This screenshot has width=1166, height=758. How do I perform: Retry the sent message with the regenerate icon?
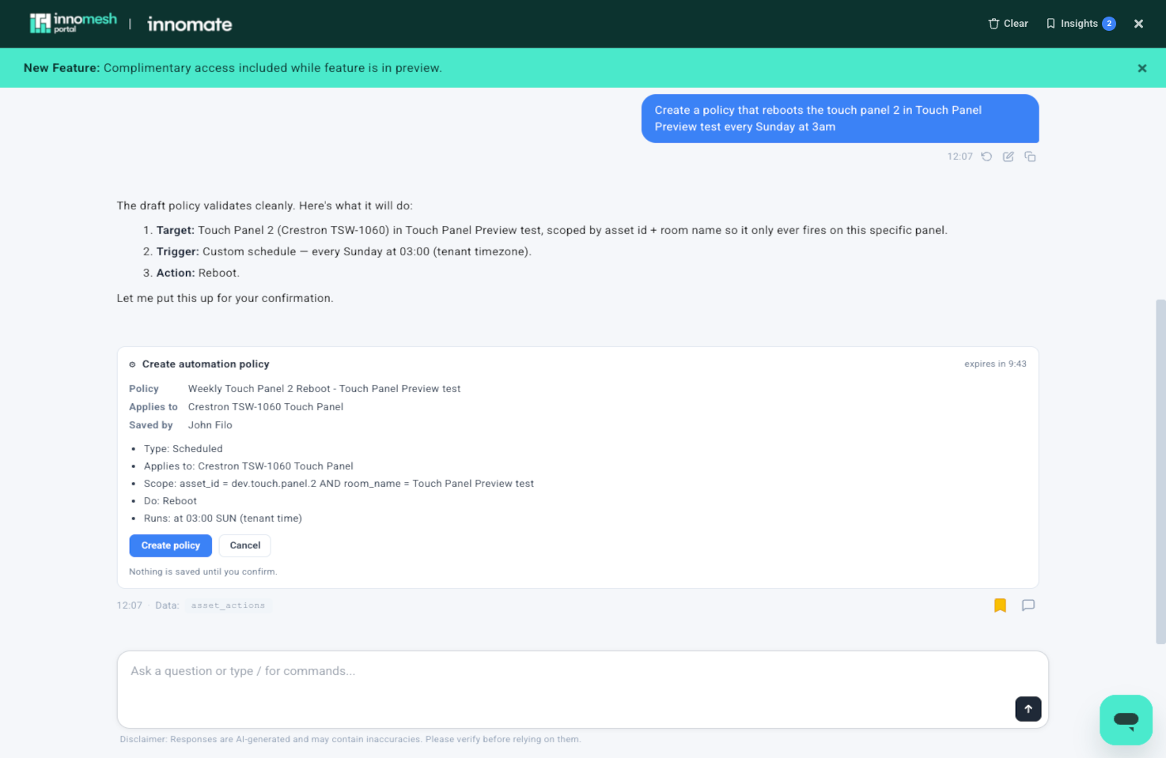[986, 157]
